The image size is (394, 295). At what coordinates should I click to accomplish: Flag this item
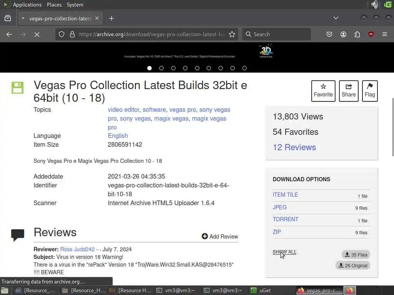coord(370,91)
